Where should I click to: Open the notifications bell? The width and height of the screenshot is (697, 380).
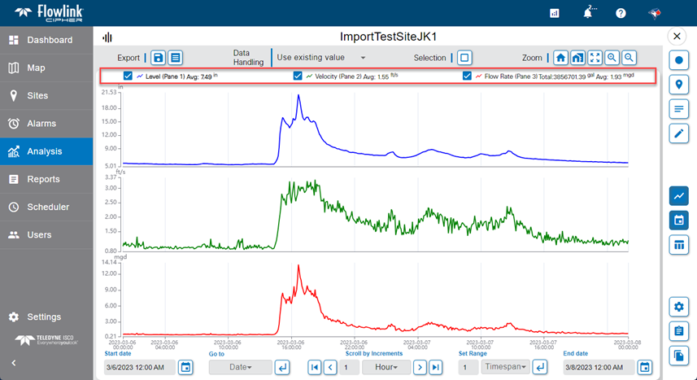[589, 14]
